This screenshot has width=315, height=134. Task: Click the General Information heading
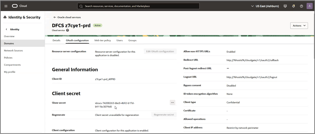(75, 69)
